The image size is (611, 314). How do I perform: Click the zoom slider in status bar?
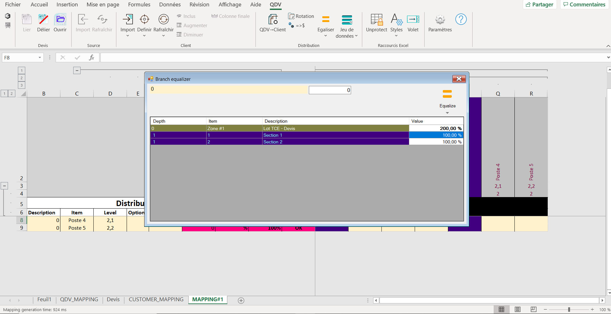tap(569, 310)
